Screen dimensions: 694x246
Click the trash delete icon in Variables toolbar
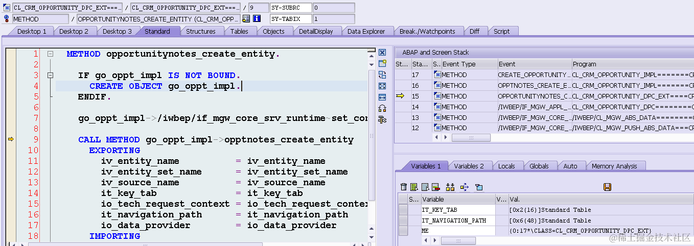[x=404, y=187]
